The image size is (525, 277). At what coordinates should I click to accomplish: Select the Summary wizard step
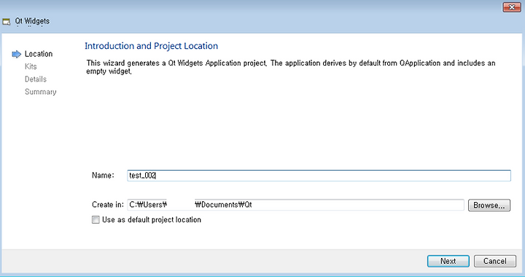(41, 92)
